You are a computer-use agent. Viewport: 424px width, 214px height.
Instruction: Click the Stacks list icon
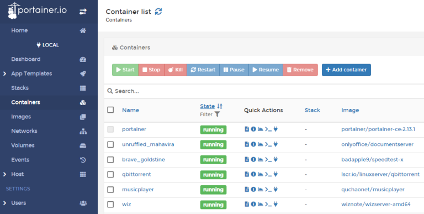tap(83, 88)
